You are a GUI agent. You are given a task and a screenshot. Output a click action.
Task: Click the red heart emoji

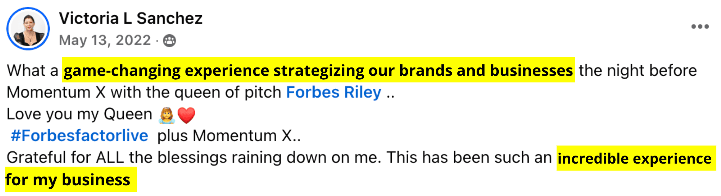[x=186, y=115]
